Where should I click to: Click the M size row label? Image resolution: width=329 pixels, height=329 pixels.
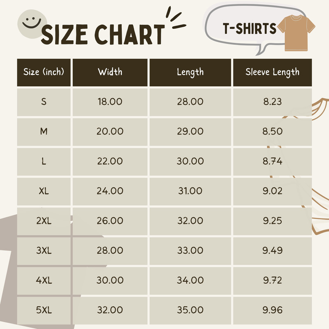coord(44,132)
